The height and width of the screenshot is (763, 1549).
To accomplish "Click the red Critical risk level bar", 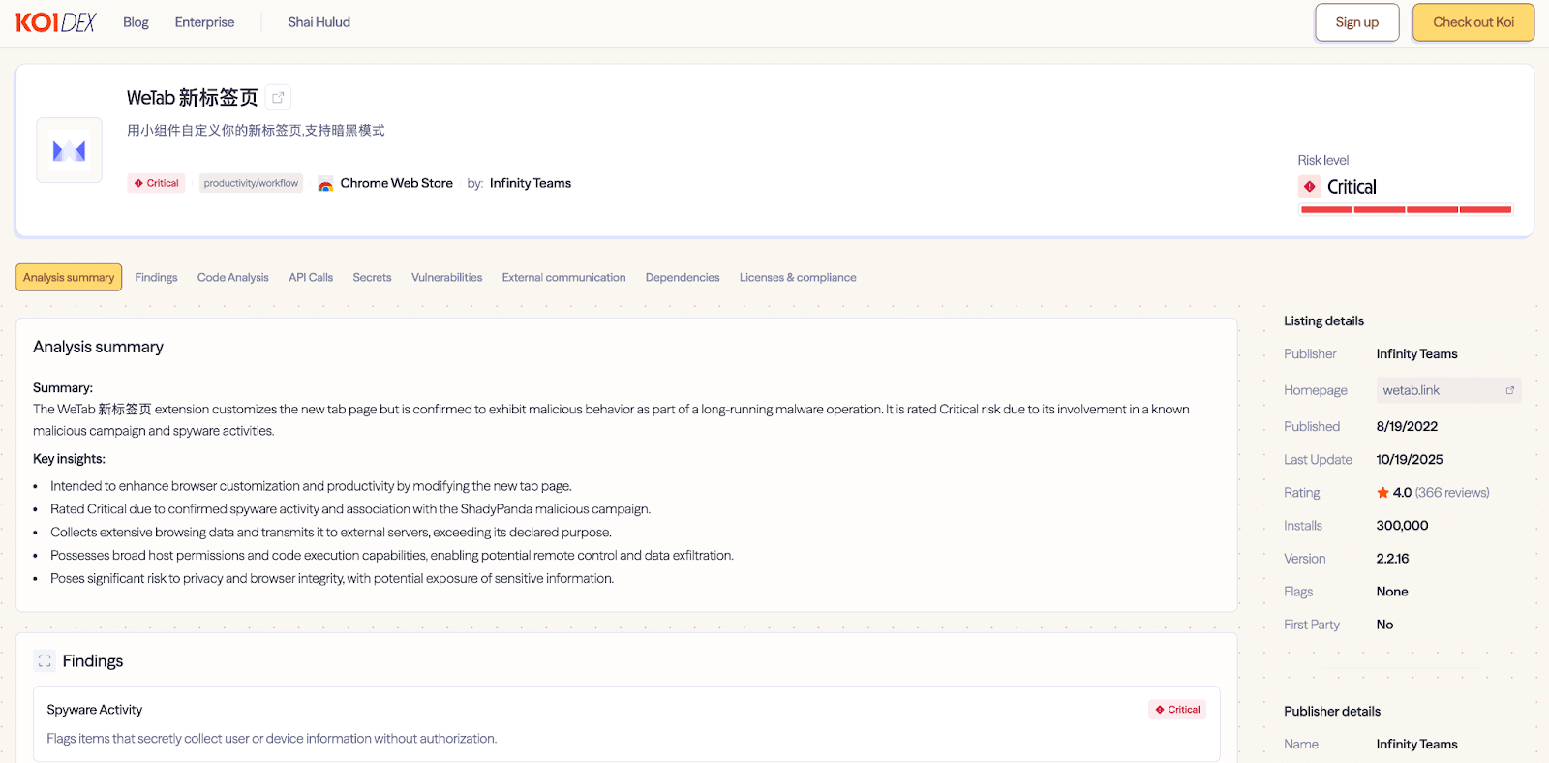I will point(1406,209).
